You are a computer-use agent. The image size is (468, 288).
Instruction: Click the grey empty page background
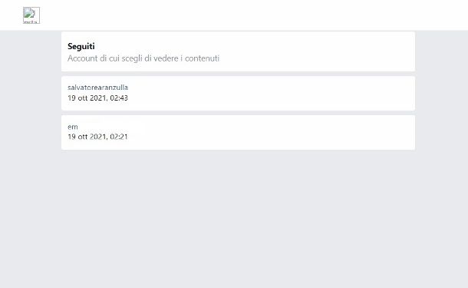(x=234, y=218)
